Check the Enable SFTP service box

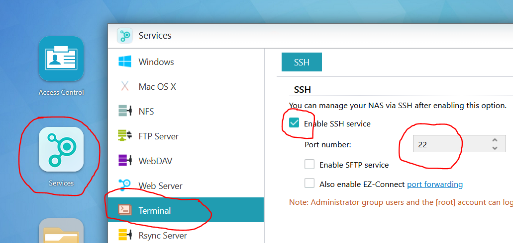click(x=309, y=164)
